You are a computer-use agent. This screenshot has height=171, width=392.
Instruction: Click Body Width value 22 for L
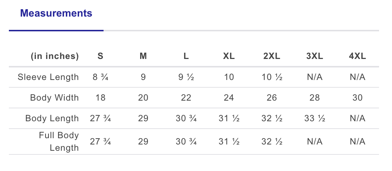186,98
